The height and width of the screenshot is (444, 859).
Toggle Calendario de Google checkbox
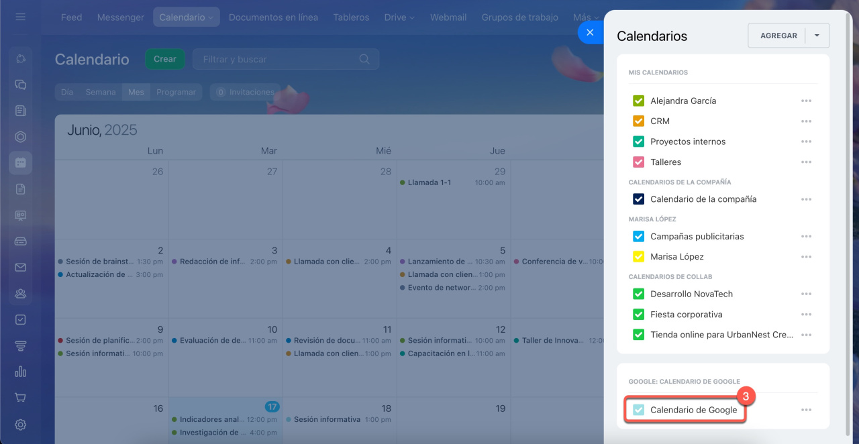[x=639, y=410]
